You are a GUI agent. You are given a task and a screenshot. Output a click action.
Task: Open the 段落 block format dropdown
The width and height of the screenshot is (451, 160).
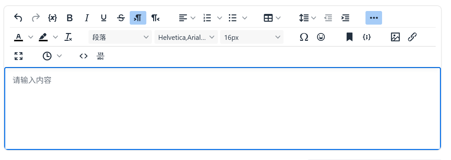(x=120, y=37)
